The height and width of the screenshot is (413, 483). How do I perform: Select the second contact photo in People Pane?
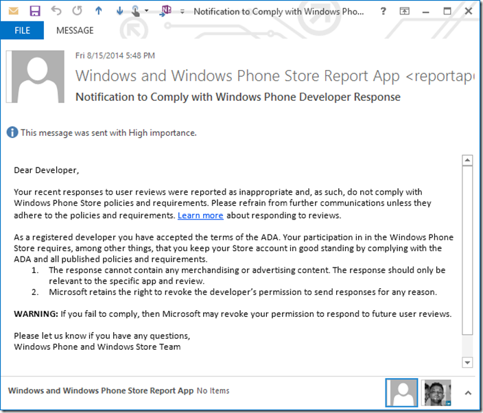438,392
